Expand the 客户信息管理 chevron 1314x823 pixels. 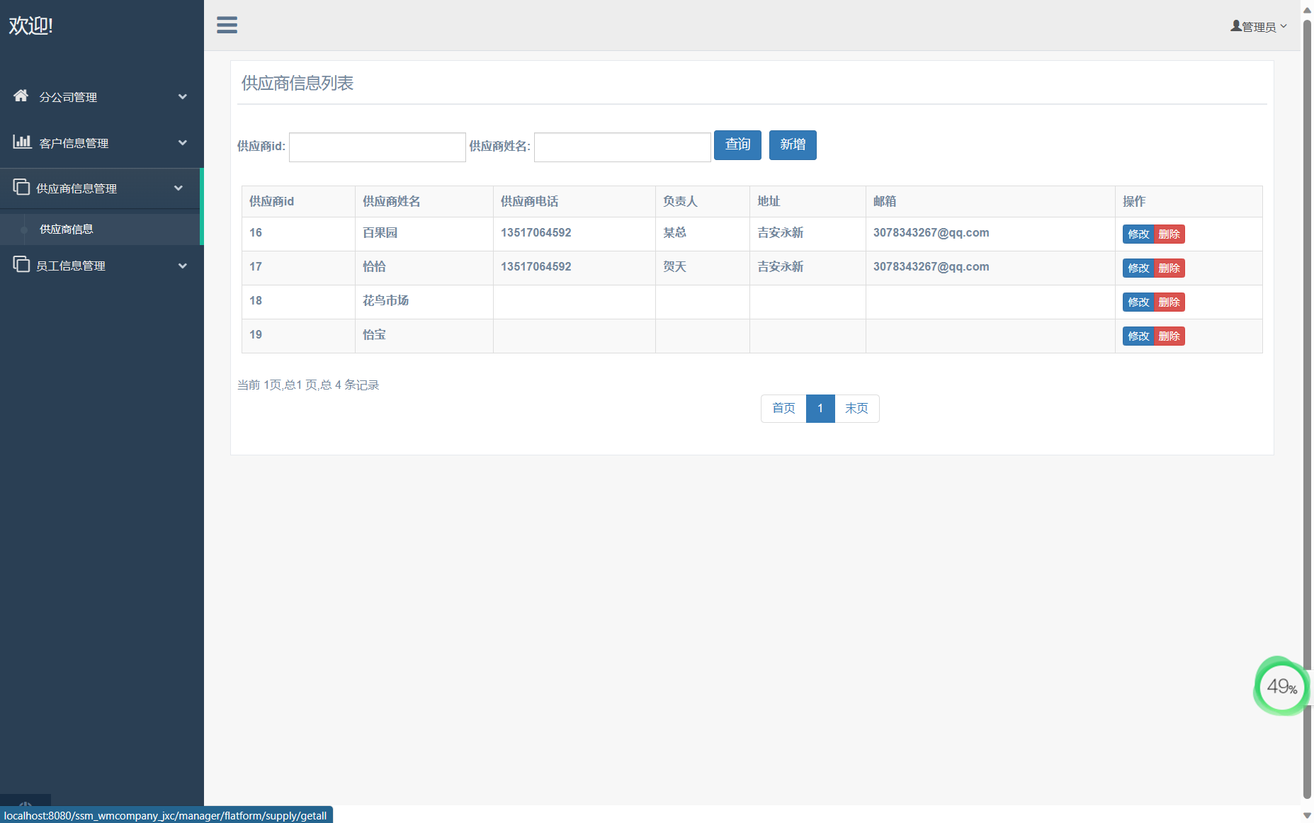coord(183,143)
